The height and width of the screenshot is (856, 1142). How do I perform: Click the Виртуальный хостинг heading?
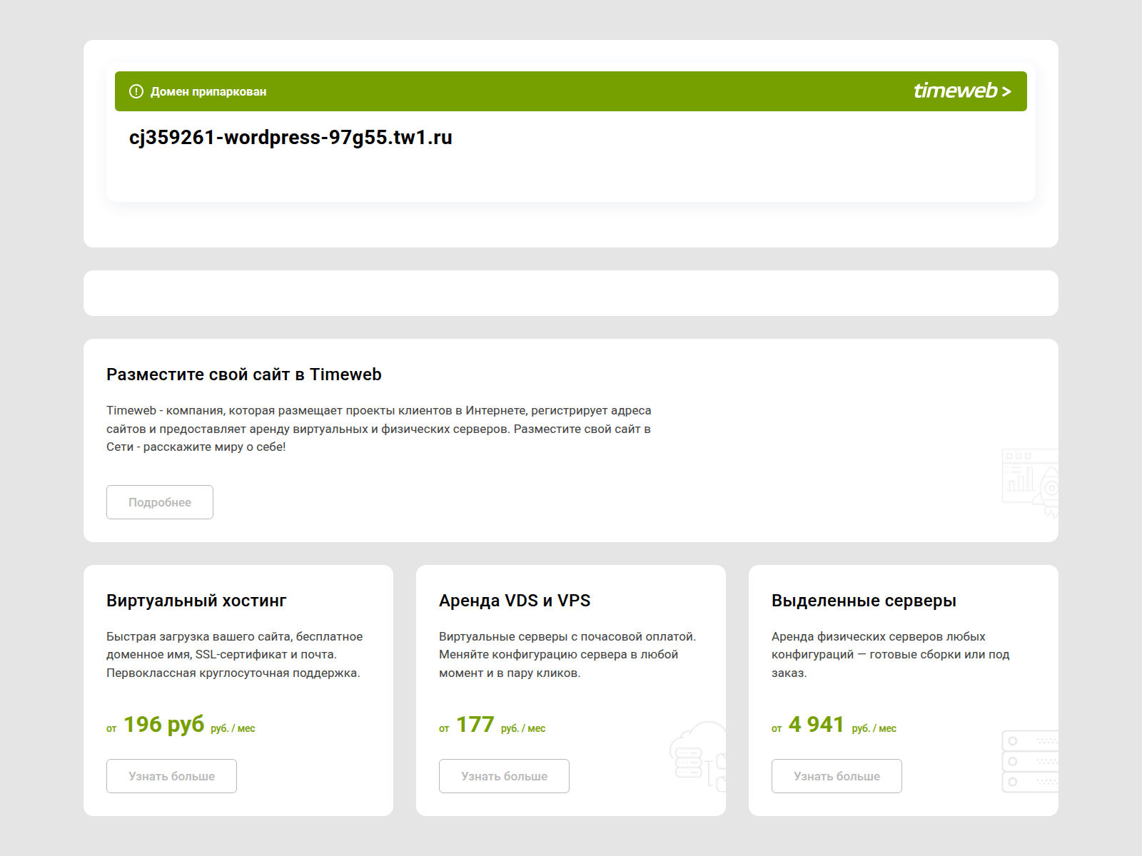196,601
